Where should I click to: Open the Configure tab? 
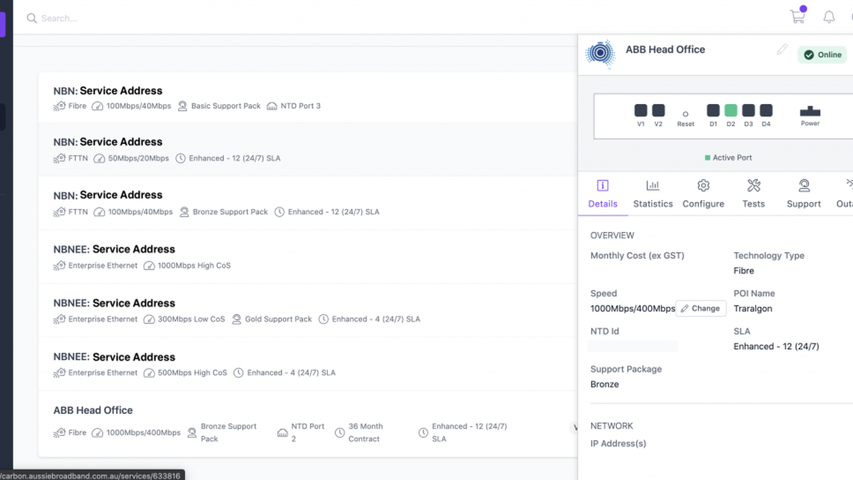tap(703, 194)
